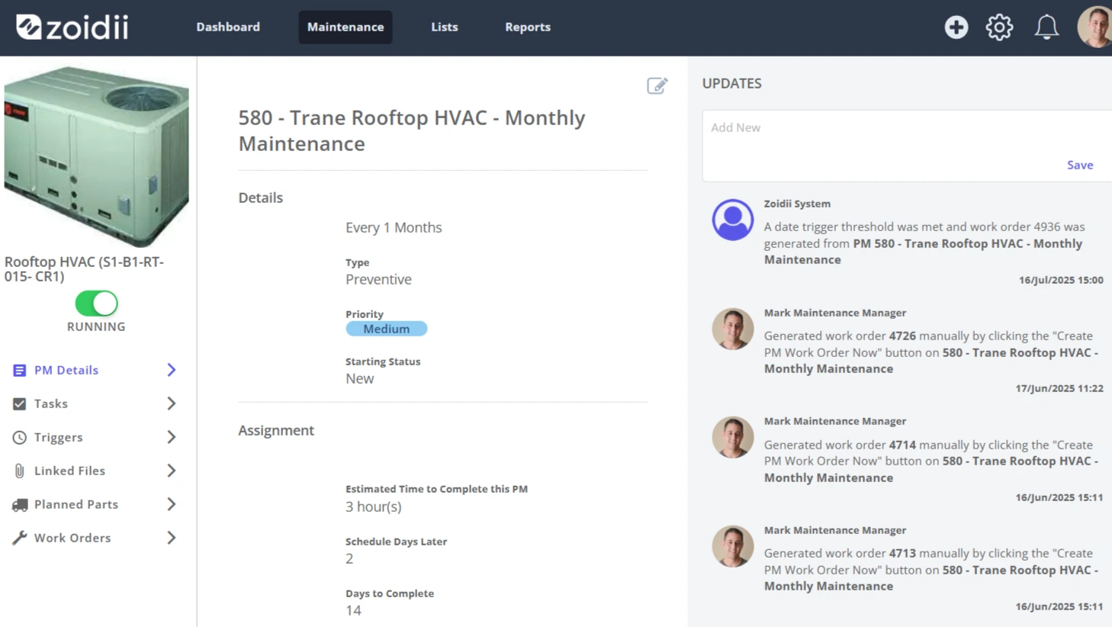Go to the Dashboard tab
1112x627 pixels.
(228, 27)
